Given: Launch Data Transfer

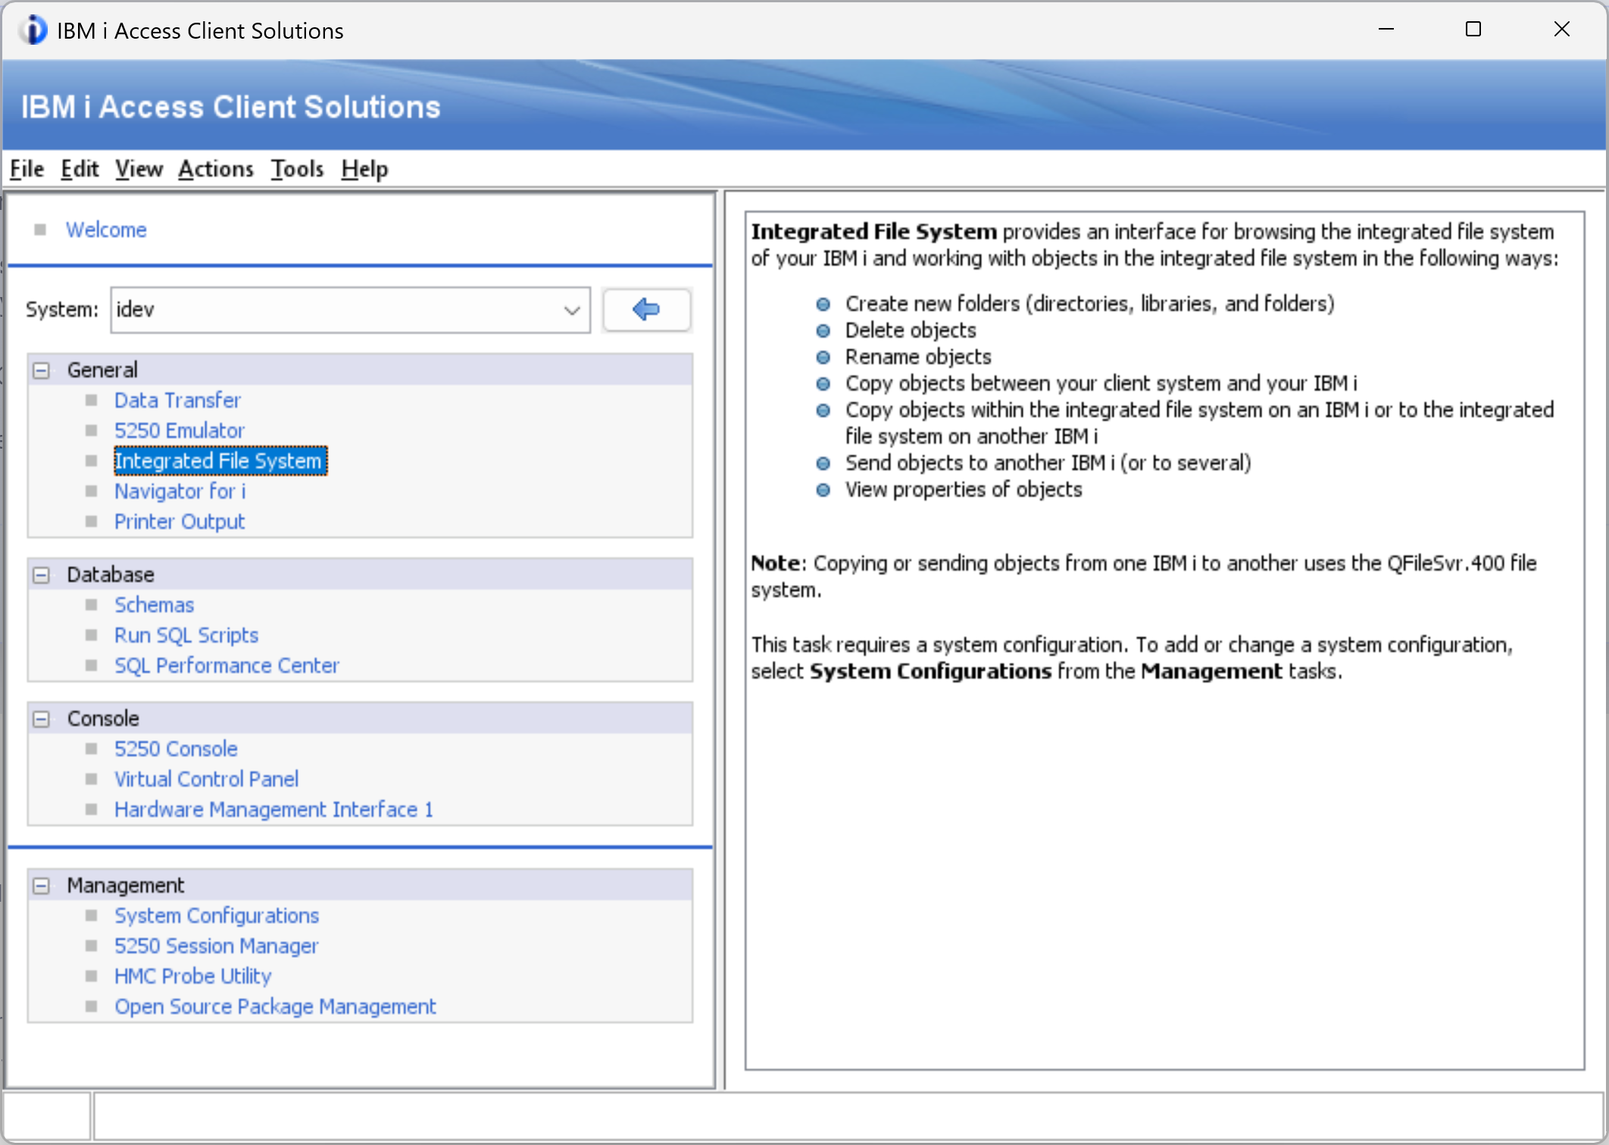Looking at the screenshot, I should click(177, 400).
